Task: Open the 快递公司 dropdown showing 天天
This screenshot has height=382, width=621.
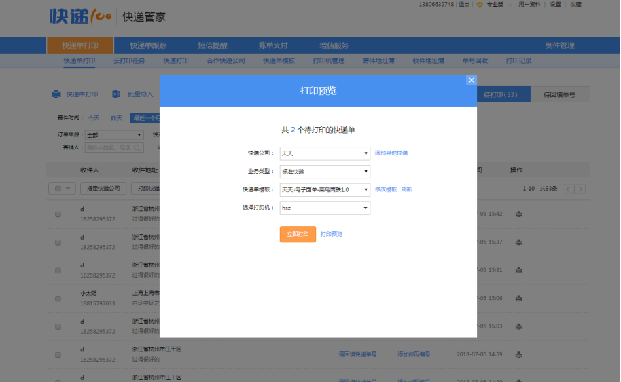Action: click(325, 153)
